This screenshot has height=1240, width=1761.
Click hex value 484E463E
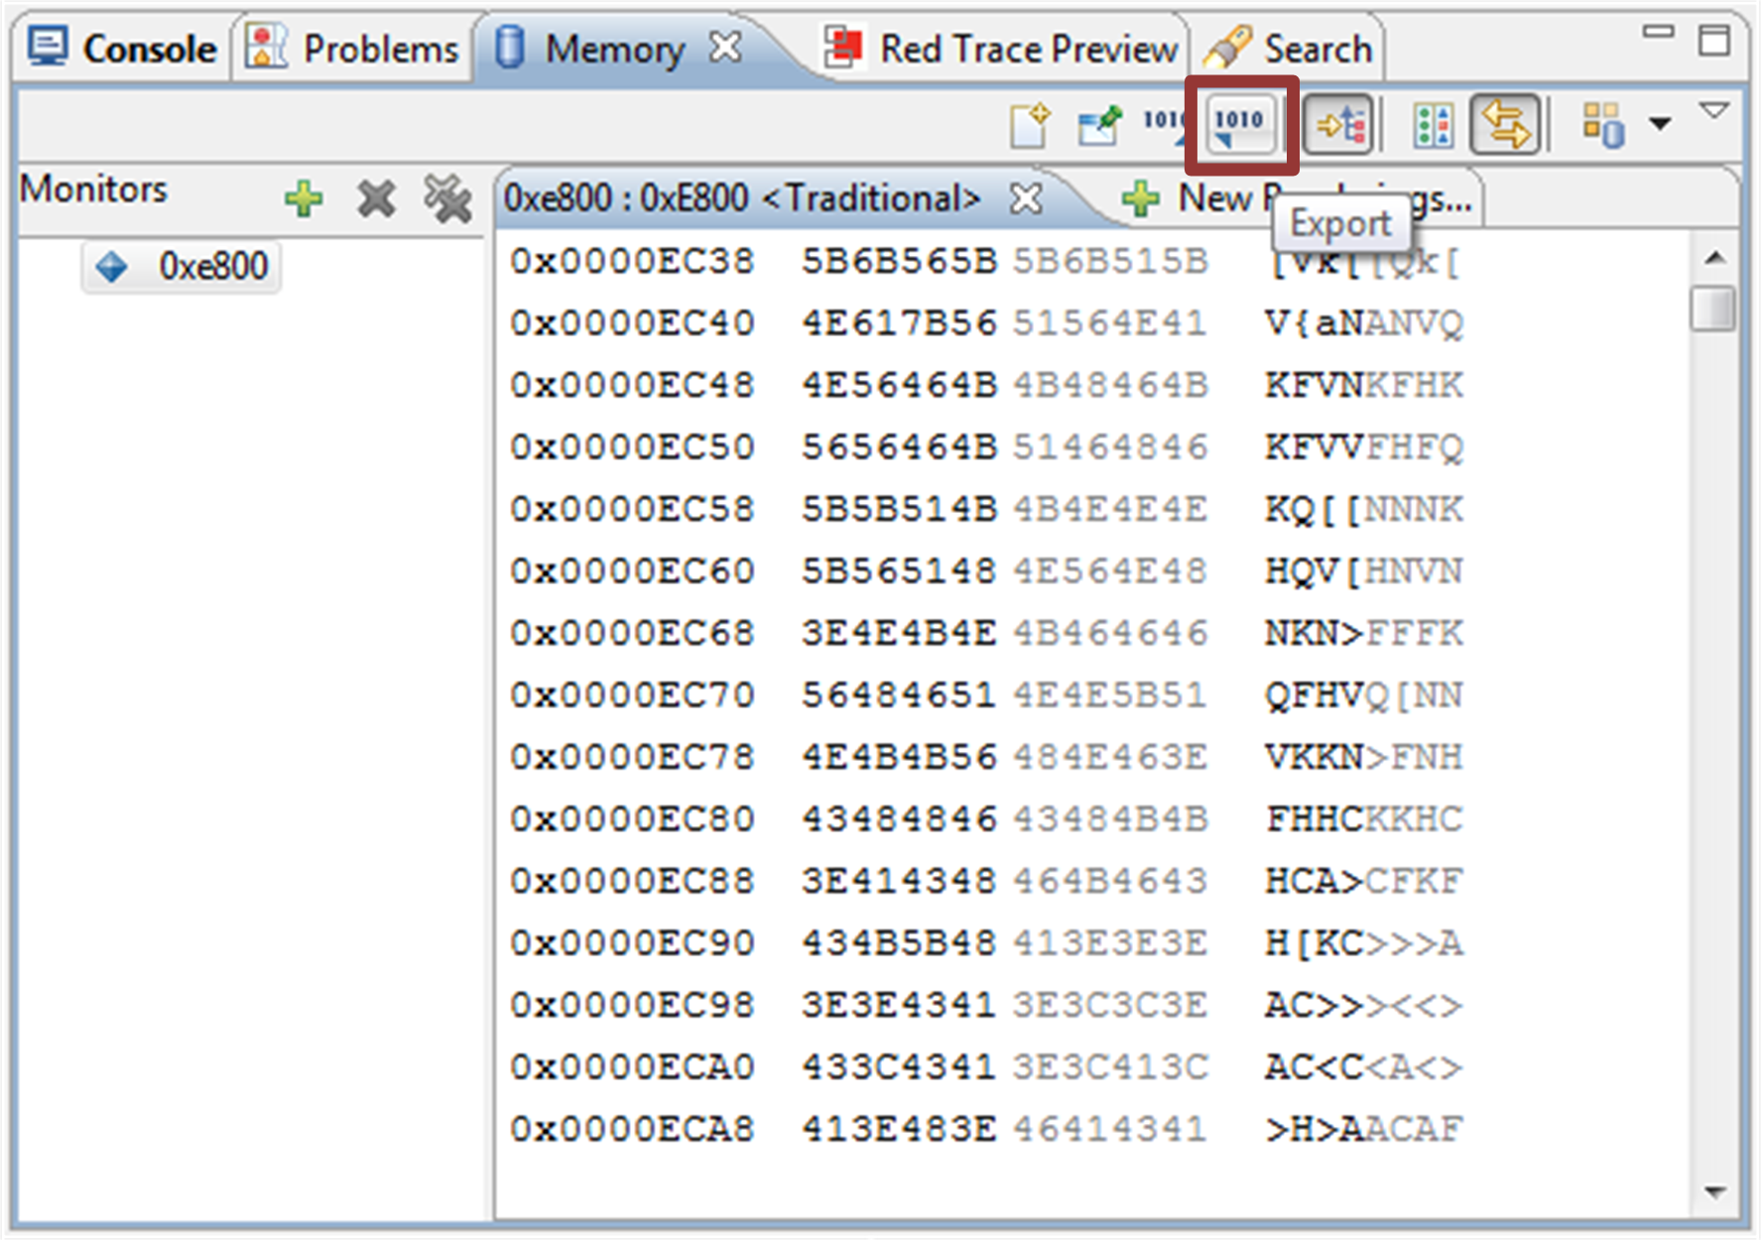click(1109, 757)
